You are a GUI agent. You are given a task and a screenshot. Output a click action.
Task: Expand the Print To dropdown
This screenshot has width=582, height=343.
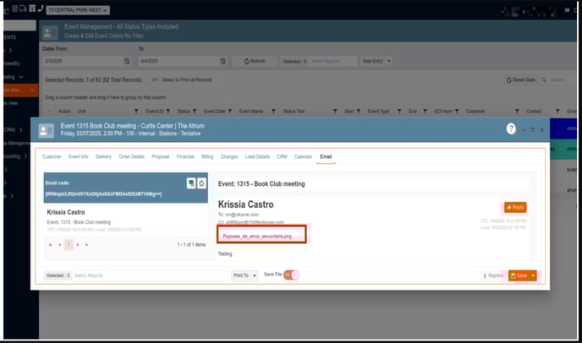(243, 275)
